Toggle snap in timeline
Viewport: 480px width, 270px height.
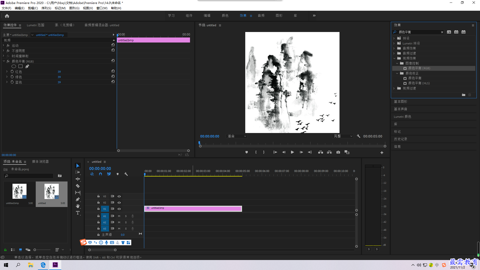(100, 174)
